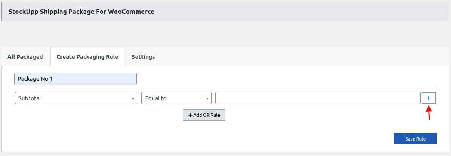Focus the Package No 1 name field

click(75, 79)
